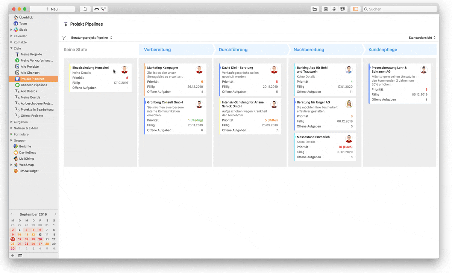Open the Beratungsprojekt Pipeline dropdown
Screen dimensions: 452x273
[x=91, y=38]
